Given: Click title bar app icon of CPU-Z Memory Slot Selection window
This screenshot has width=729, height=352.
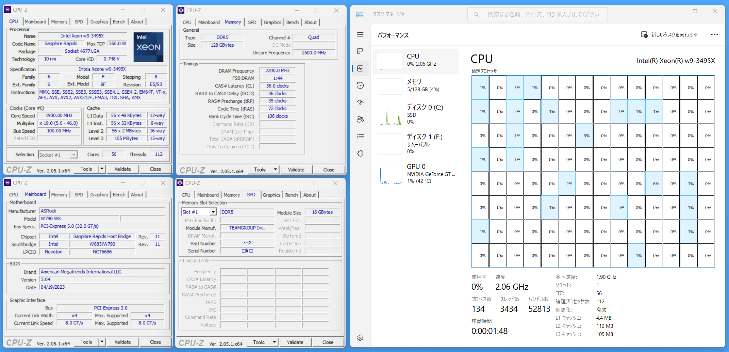Looking at the screenshot, I should pos(180,183).
